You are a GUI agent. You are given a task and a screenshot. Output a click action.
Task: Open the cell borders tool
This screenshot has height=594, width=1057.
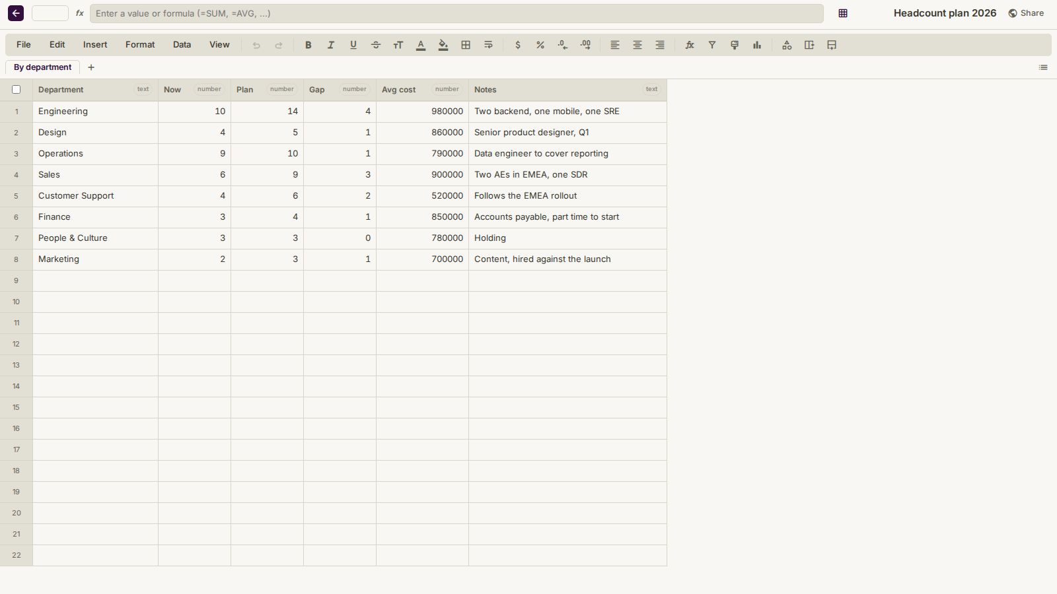point(465,45)
